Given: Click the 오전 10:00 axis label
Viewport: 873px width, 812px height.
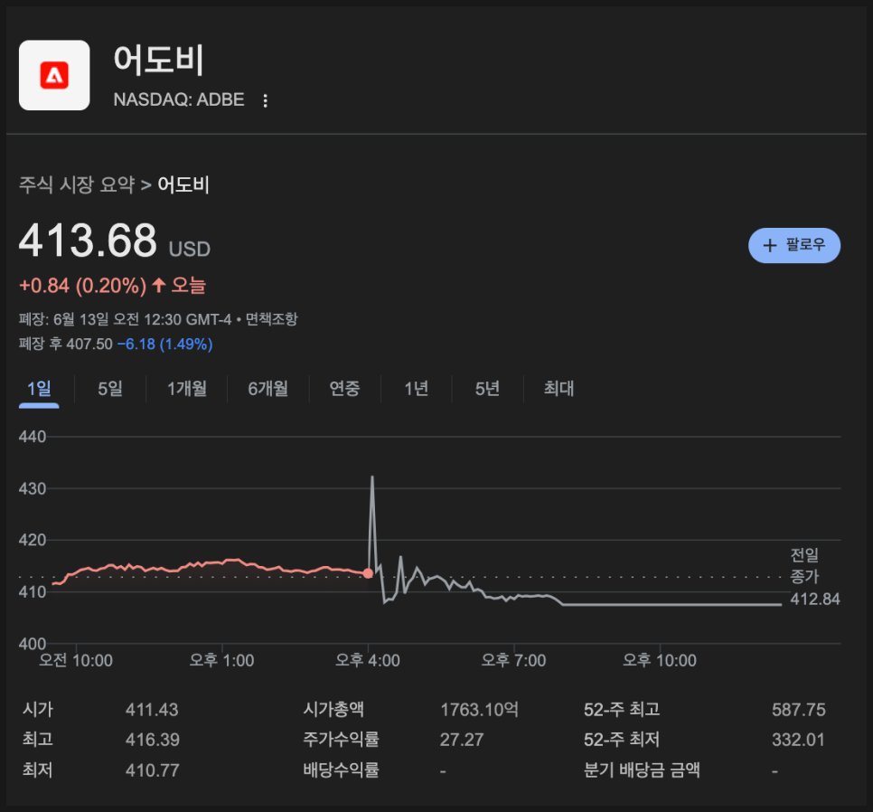Looking at the screenshot, I should (x=76, y=660).
